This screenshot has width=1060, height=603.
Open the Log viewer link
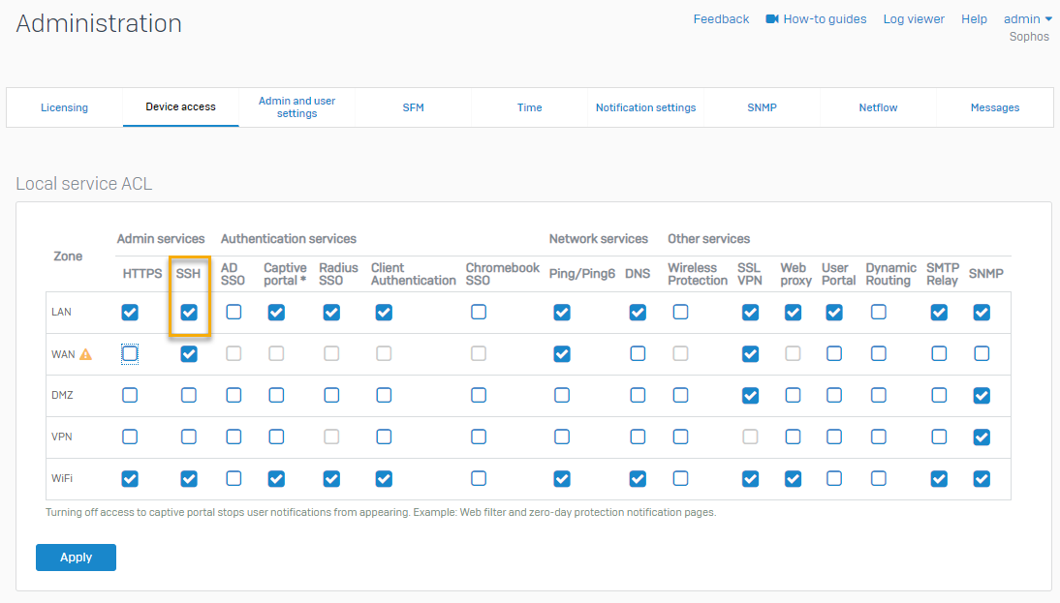pos(913,19)
